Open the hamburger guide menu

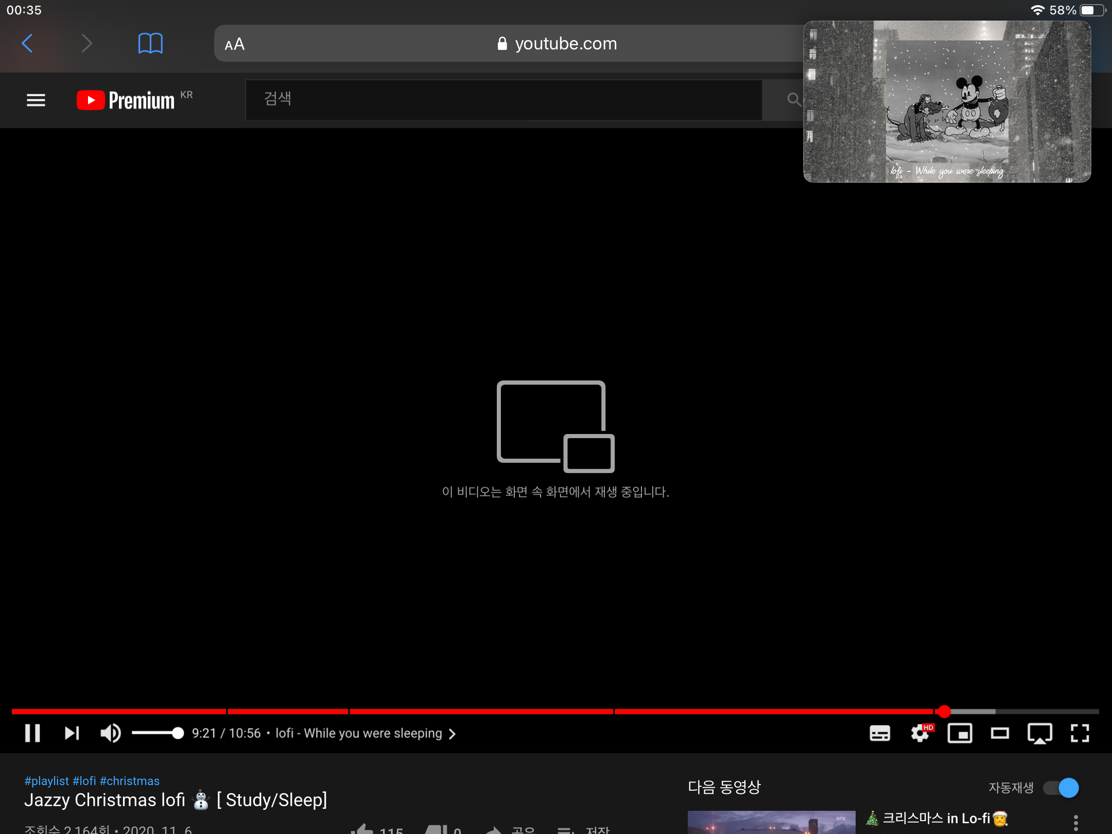point(36,100)
